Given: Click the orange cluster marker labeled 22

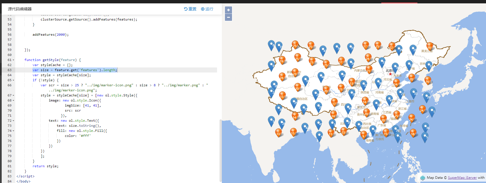Looking at the screenshot, I should click(x=392, y=47).
